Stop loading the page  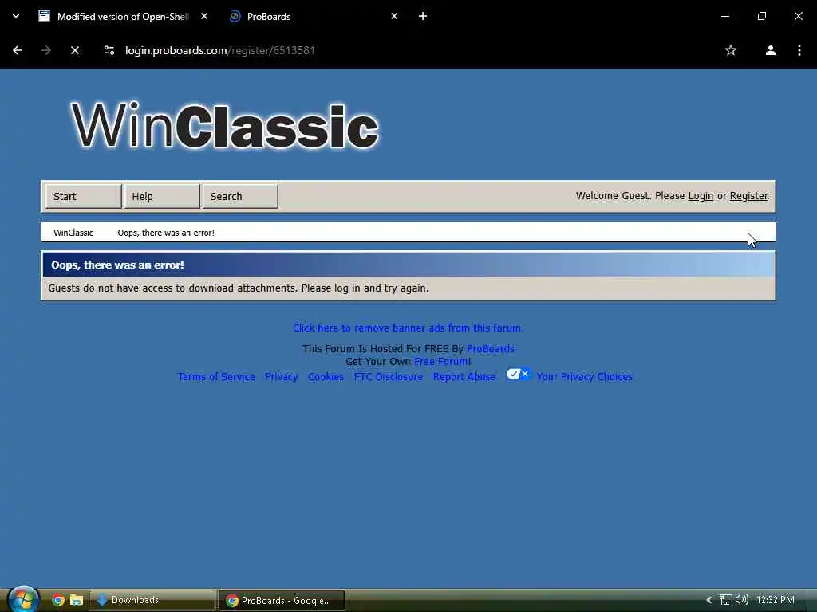[x=75, y=50]
